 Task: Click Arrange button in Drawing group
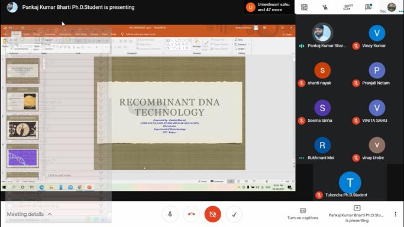click(x=196, y=44)
